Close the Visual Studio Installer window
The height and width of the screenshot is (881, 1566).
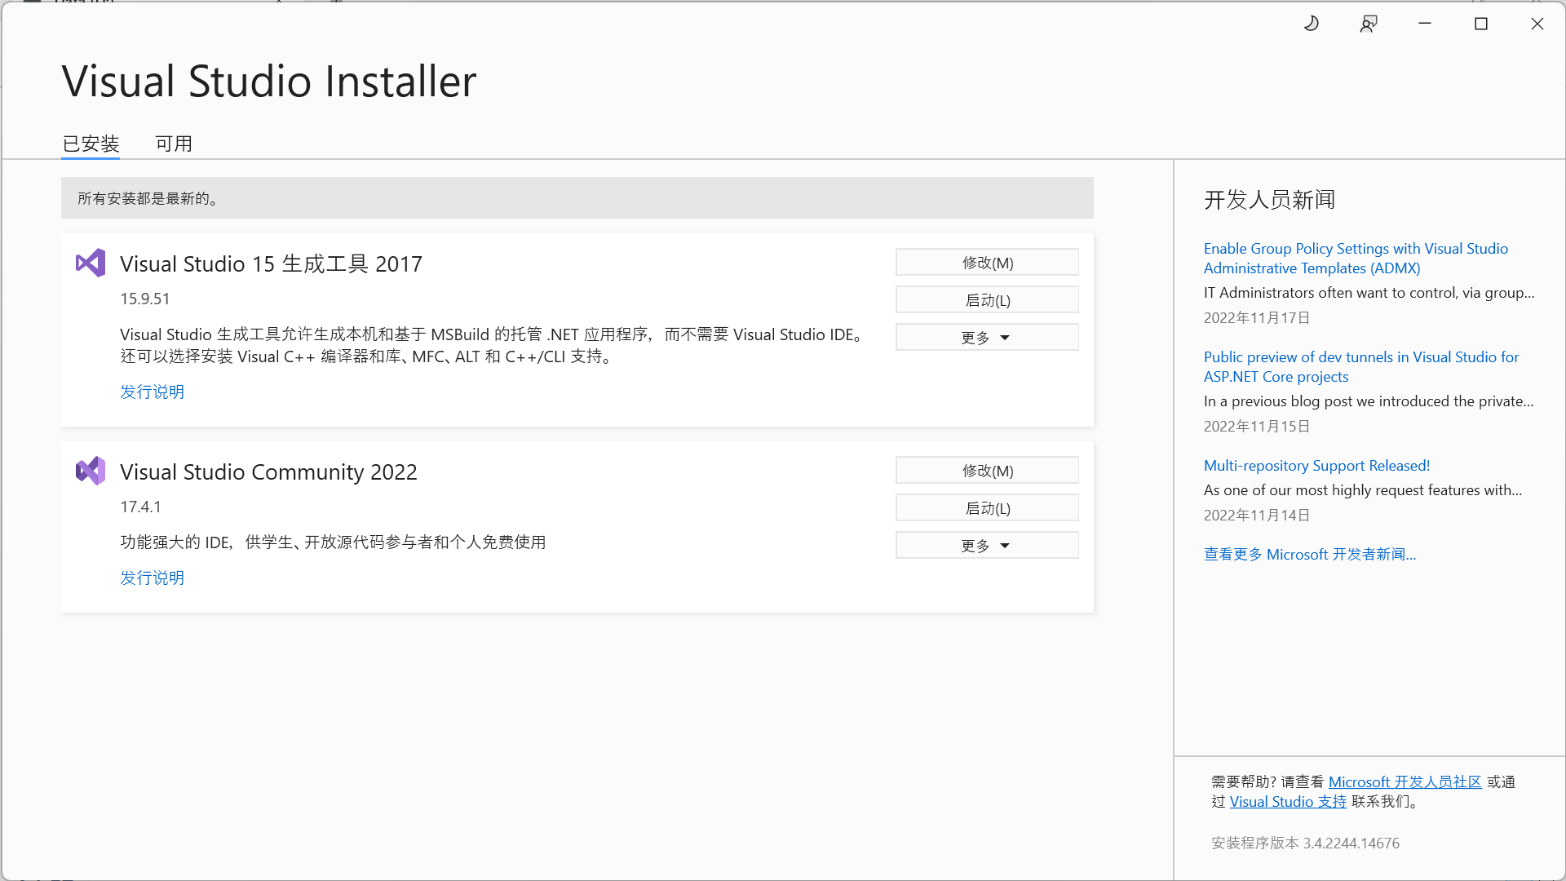click(1537, 24)
